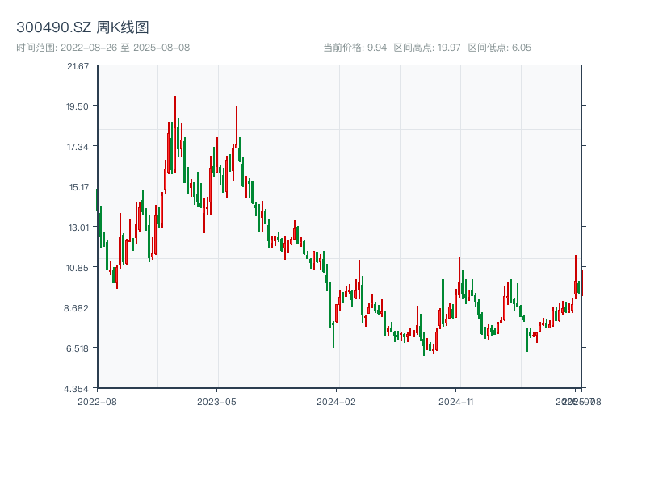Screen dimensions: 646x484
Task: Click the y-axis value 21.67
Action: coord(78,66)
